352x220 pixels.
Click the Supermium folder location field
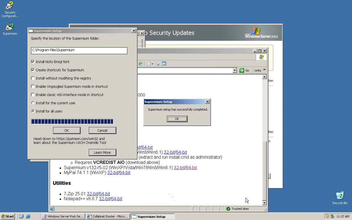[79, 50]
